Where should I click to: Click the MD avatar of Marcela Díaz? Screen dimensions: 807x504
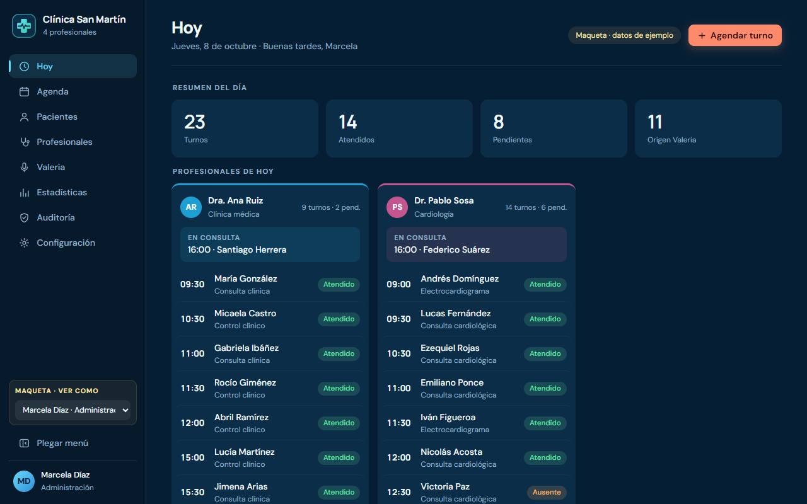[24, 481]
